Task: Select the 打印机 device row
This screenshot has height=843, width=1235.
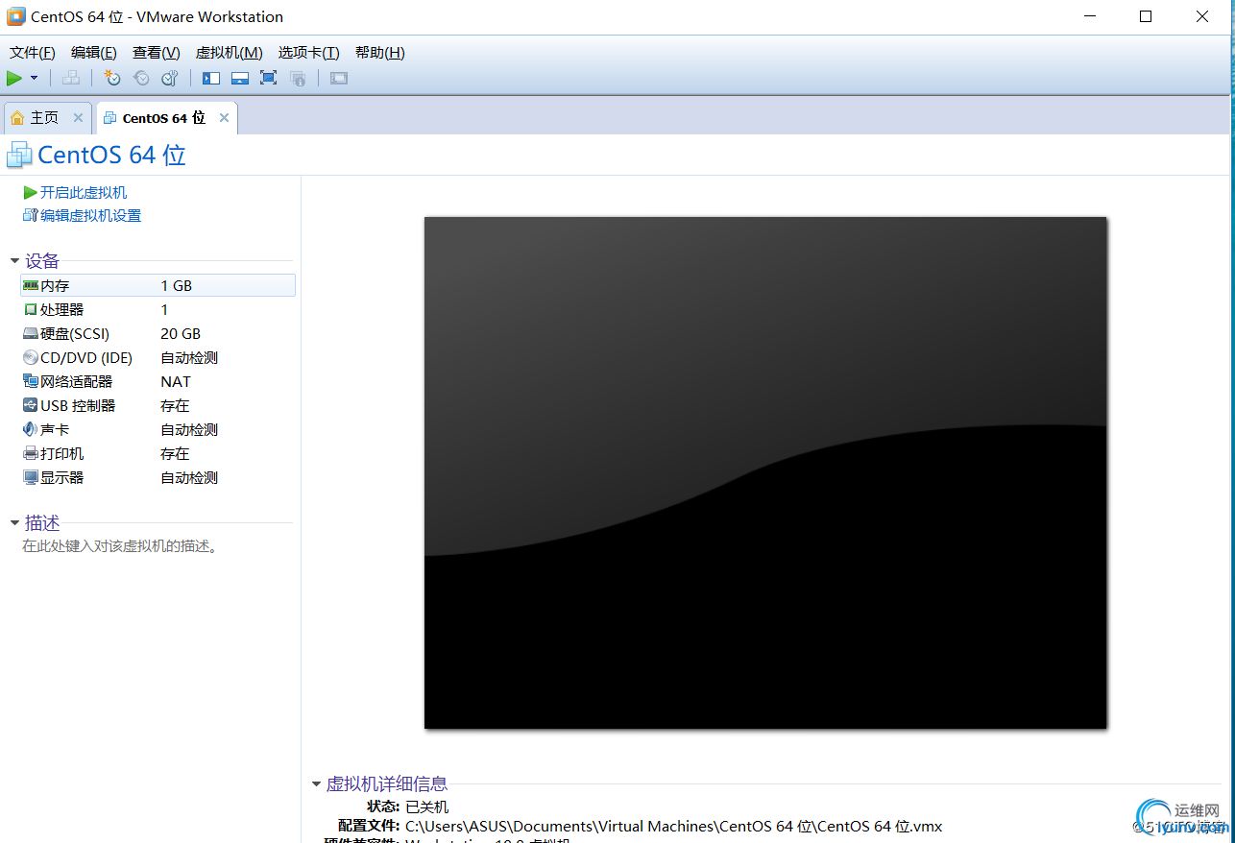Action: coord(157,453)
